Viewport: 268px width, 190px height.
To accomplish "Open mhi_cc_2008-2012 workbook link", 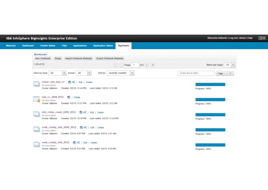I will click(x=53, y=97).
